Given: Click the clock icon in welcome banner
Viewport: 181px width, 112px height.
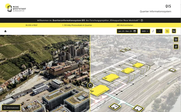Looking at the screenshot, I should (142, 20).
